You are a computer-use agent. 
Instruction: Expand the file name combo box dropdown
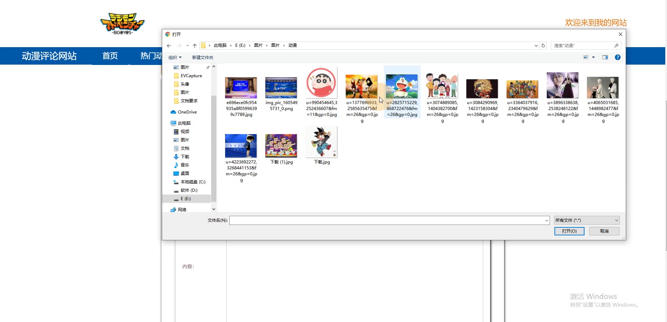(x=546, y=220)
